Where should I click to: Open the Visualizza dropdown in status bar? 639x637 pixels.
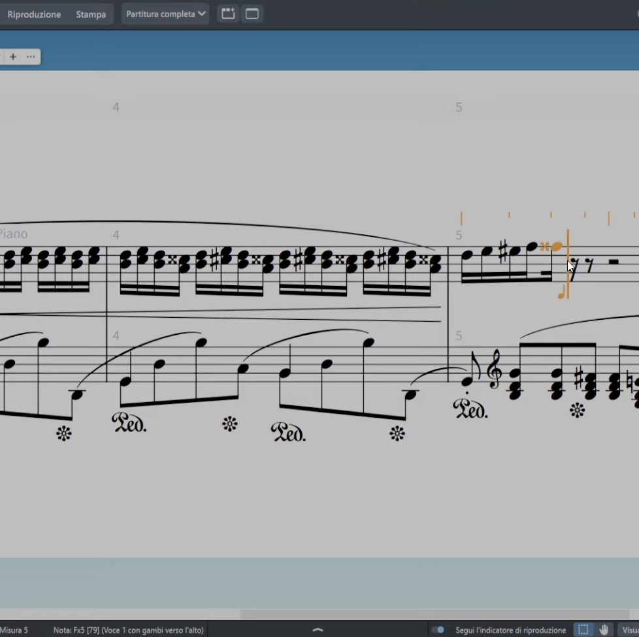tap(630, 630)
